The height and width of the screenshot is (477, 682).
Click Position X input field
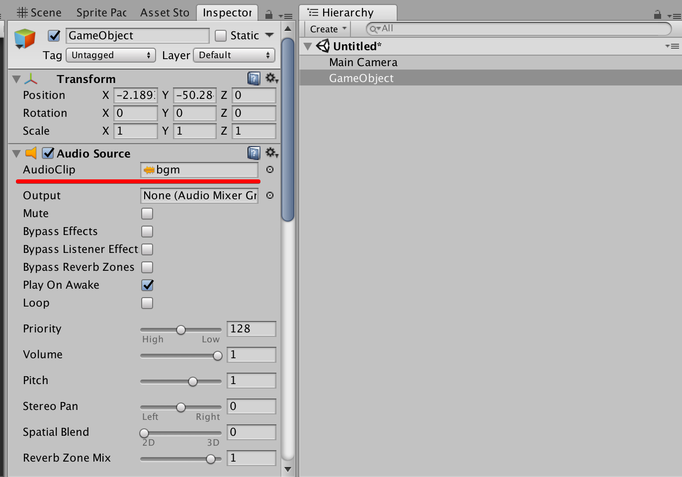136,95
